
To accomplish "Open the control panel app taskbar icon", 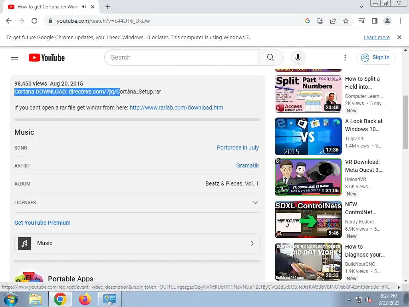I will pos(109,299).
